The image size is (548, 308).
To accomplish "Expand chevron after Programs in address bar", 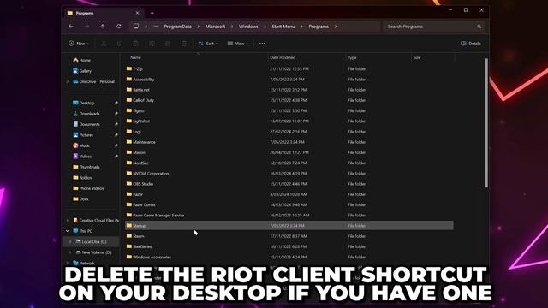I will pyautogui.click(x=336, y=27).
